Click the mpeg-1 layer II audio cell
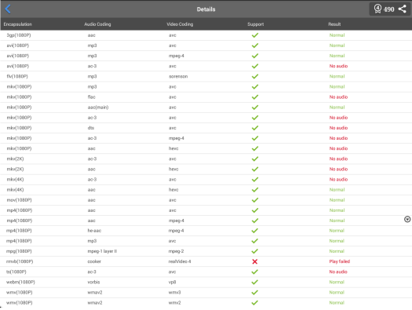The width and height of the screenshot is (412, 310). [102, 251]
